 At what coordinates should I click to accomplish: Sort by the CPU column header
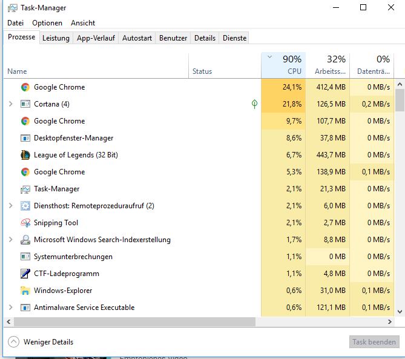tap(283, 65)
